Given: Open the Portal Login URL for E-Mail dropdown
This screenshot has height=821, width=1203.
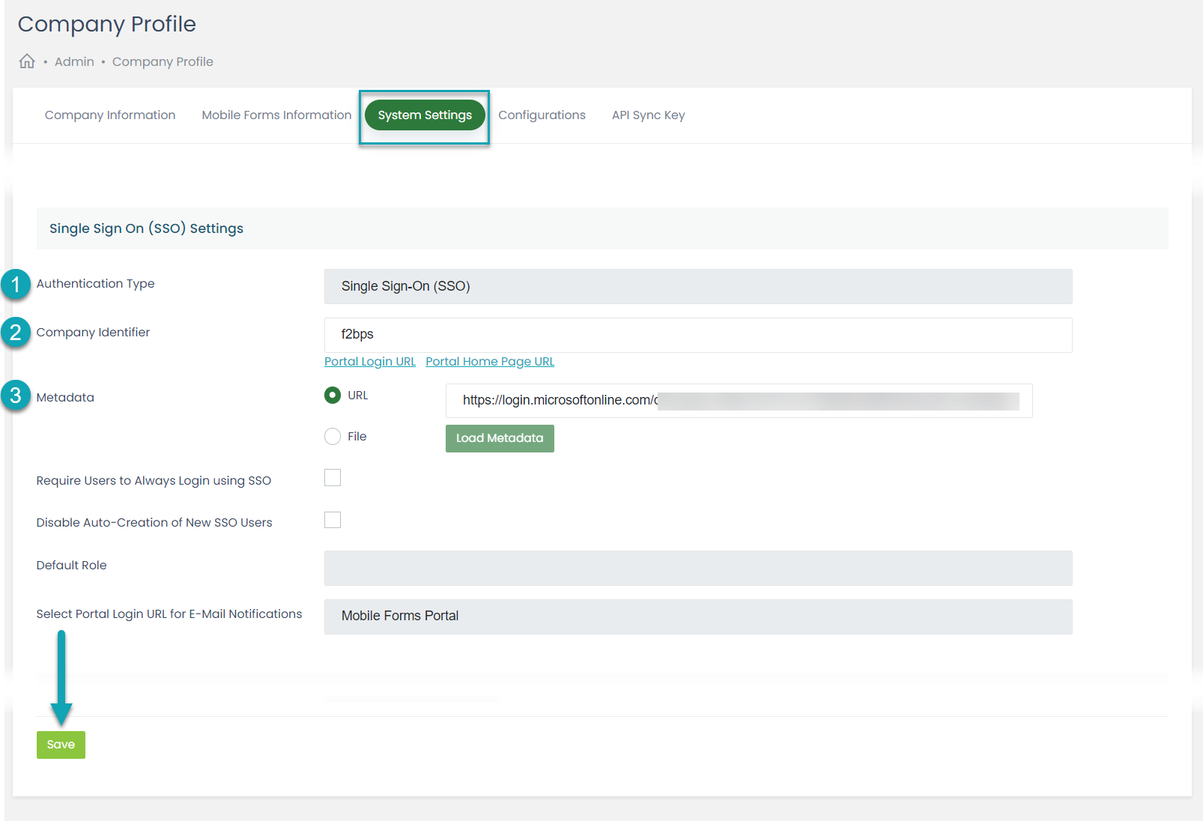Looking at the screenshot, I should click(x=698, y=616).
